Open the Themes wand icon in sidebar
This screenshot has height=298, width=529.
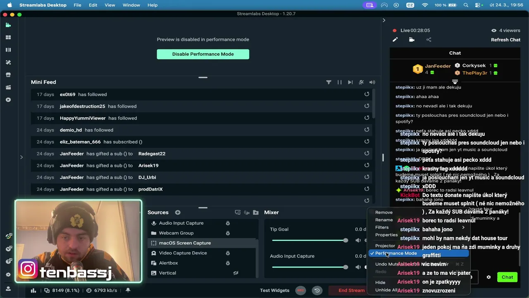(8, 62)
